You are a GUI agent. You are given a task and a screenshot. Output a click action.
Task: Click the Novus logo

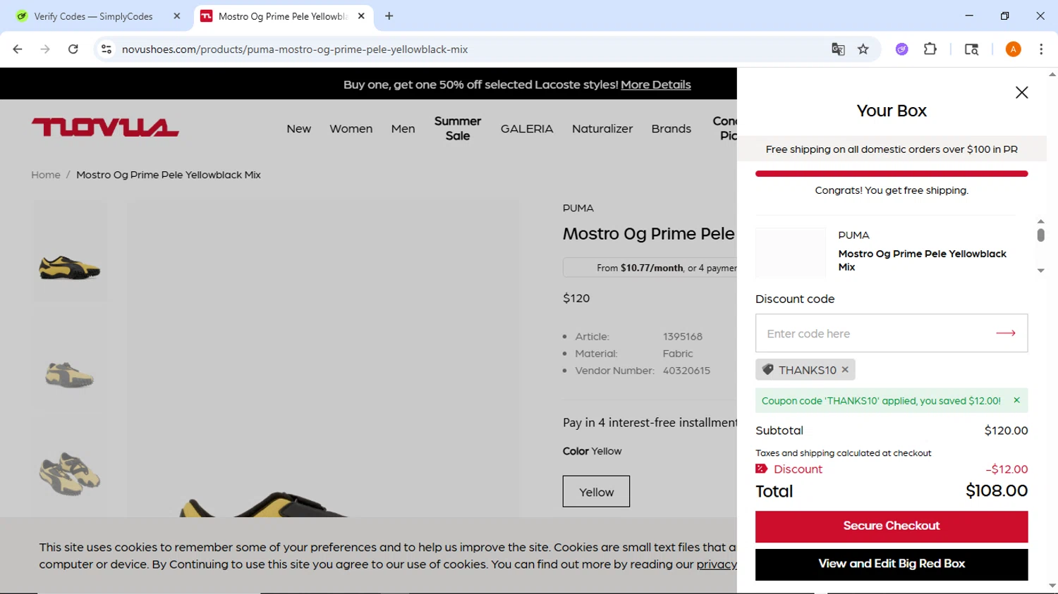coord(105,128)
